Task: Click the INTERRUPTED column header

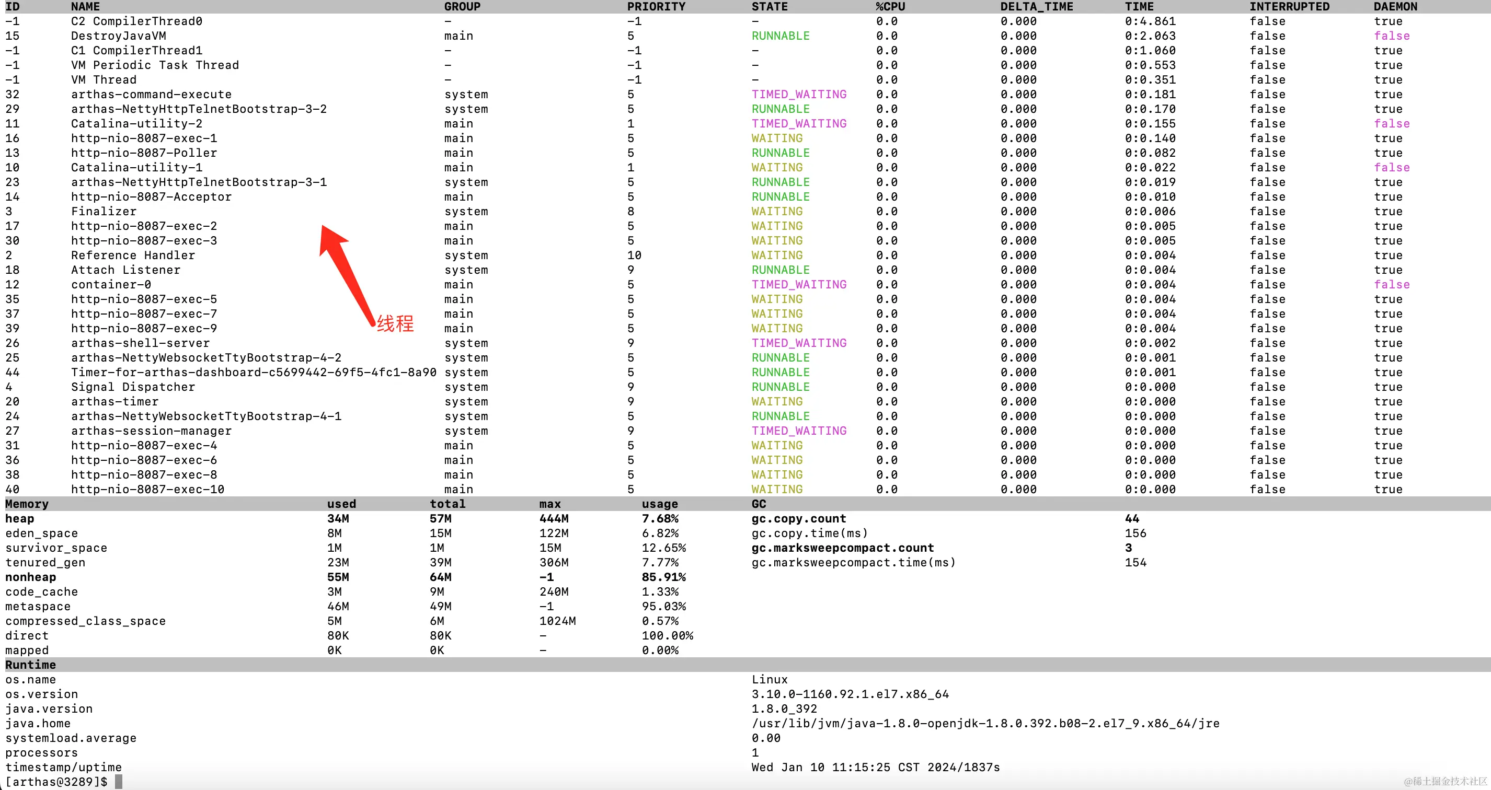Action: pyautogui.click(x=1289, y=6)
